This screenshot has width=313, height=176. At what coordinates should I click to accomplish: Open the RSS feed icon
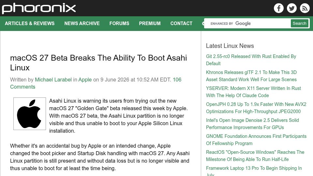click(305, 8)
